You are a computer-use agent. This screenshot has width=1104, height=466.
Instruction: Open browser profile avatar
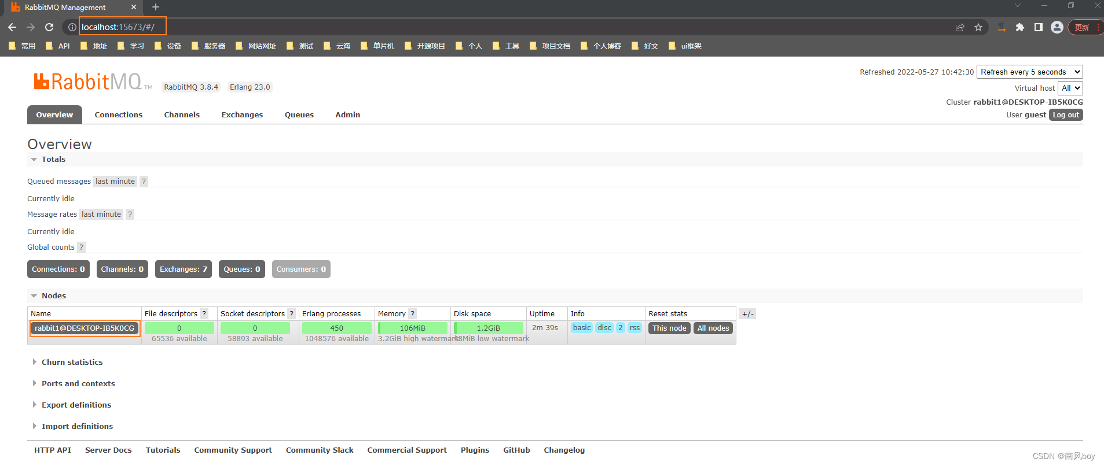(x=1057, y=27)
